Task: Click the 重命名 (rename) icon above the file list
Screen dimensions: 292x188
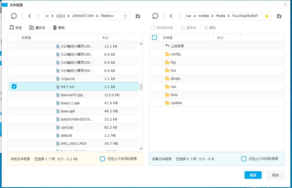Action: pos(32,27)
